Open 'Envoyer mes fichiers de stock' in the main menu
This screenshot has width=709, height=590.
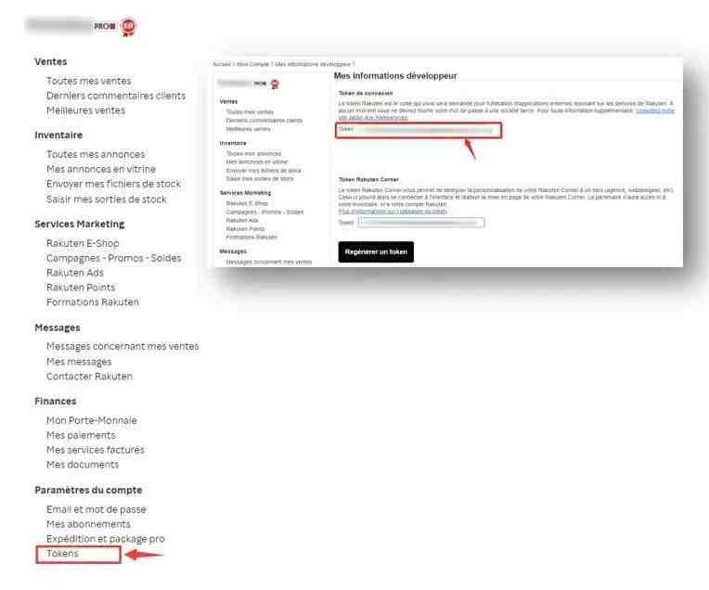click(113, 184)
